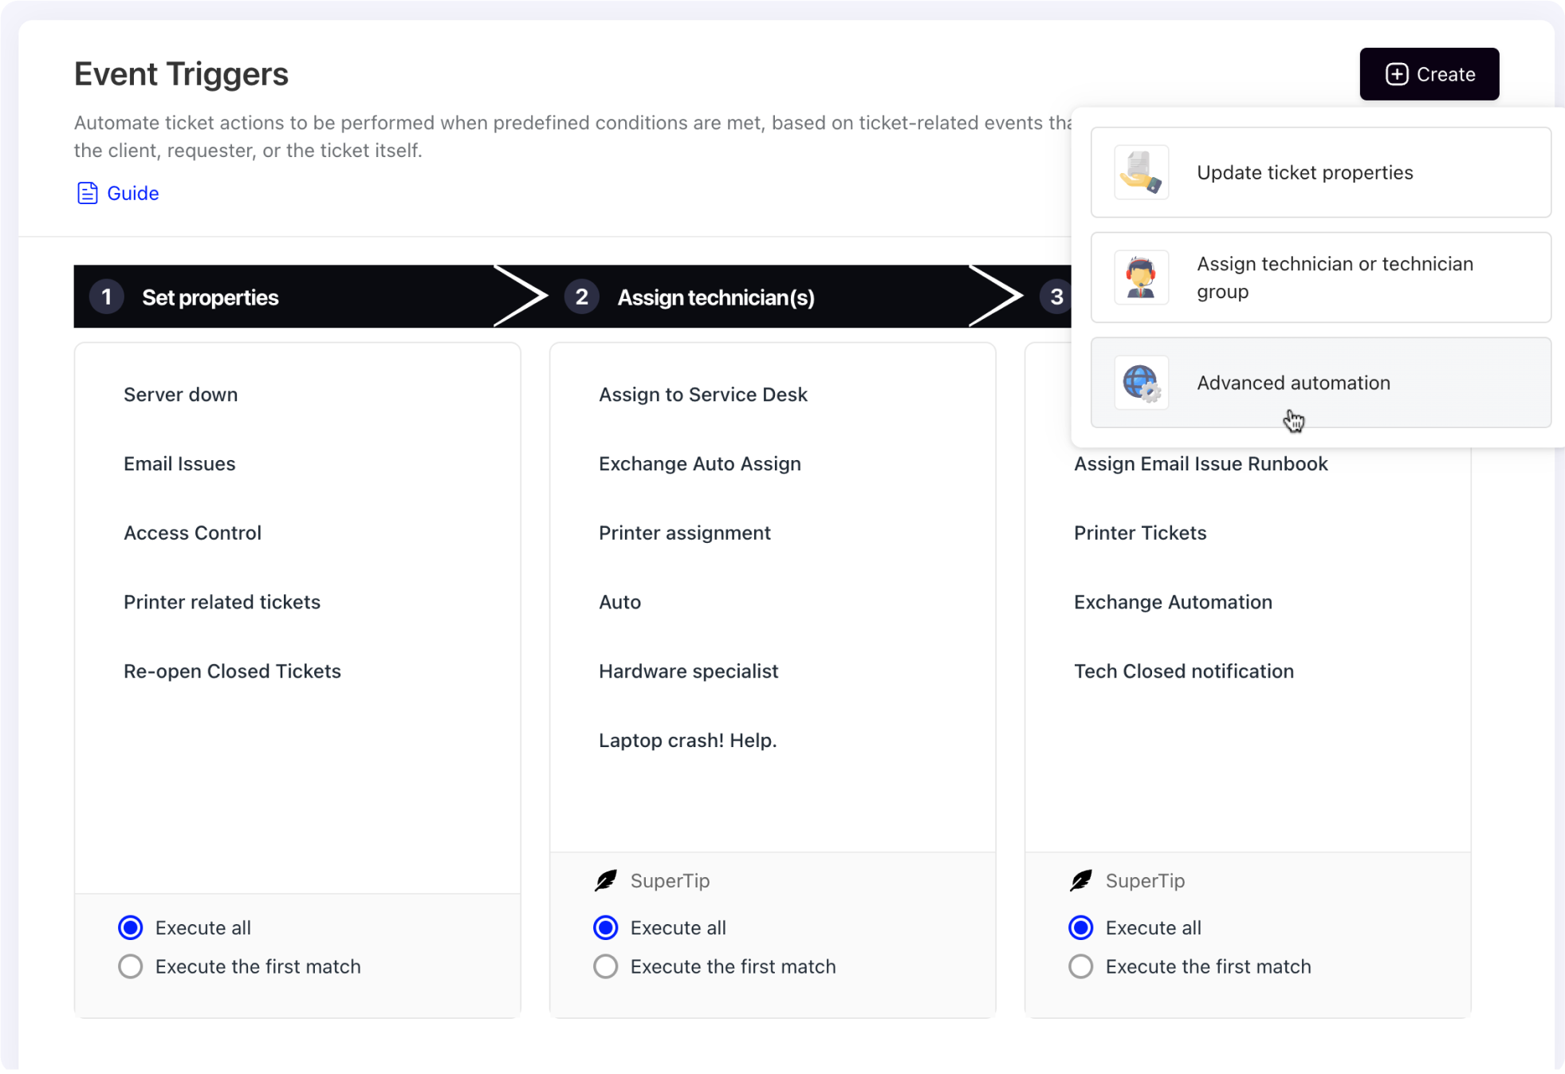Click the SuperTip feather icon in right column
This screenshot has height=1074, width=1565.
[x=1081, y=880]
